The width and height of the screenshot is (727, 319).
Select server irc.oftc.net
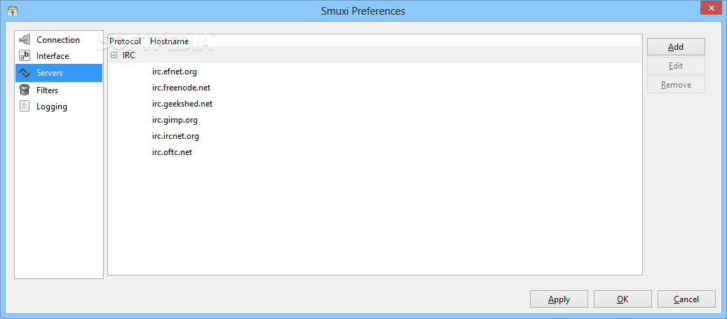tap(172, 152)
